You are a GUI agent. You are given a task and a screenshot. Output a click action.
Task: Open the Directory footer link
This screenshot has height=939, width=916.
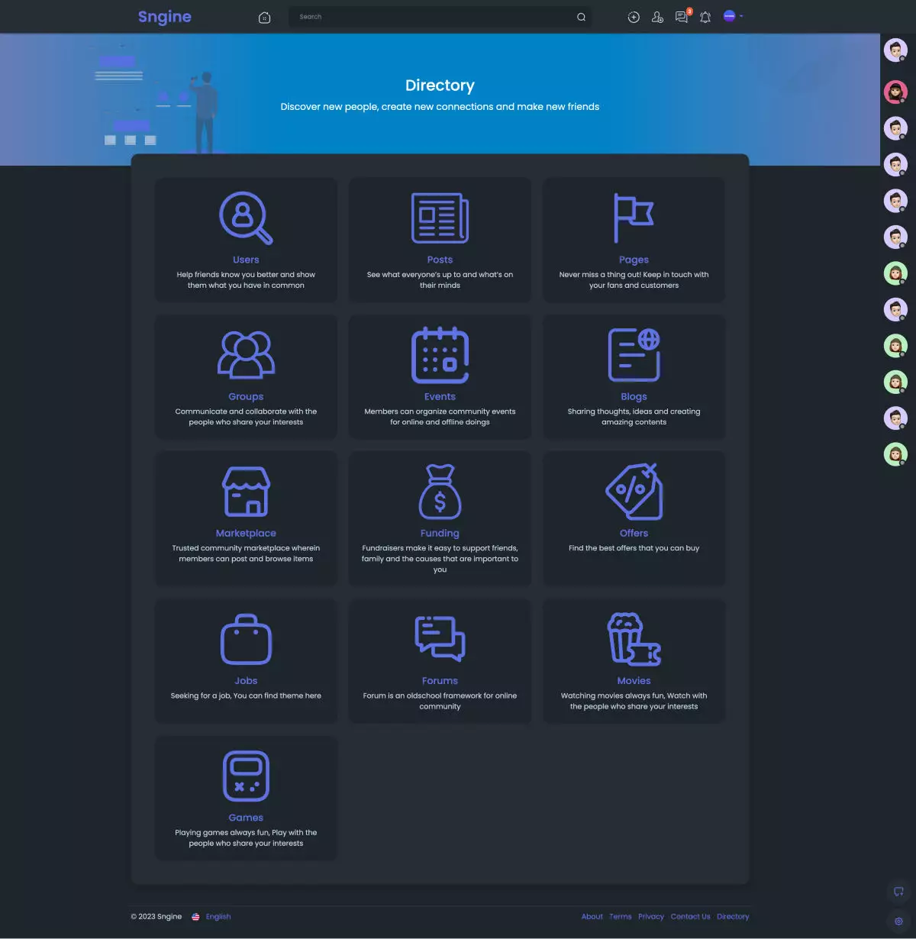(x=733, y=917)
